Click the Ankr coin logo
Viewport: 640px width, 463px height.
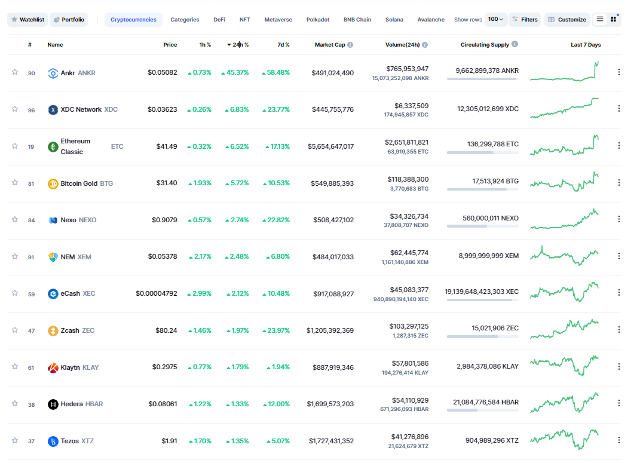pyautogui.click(x=53, y=73)
